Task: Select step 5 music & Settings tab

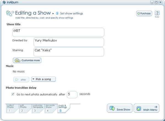Action: click(63, 108)
